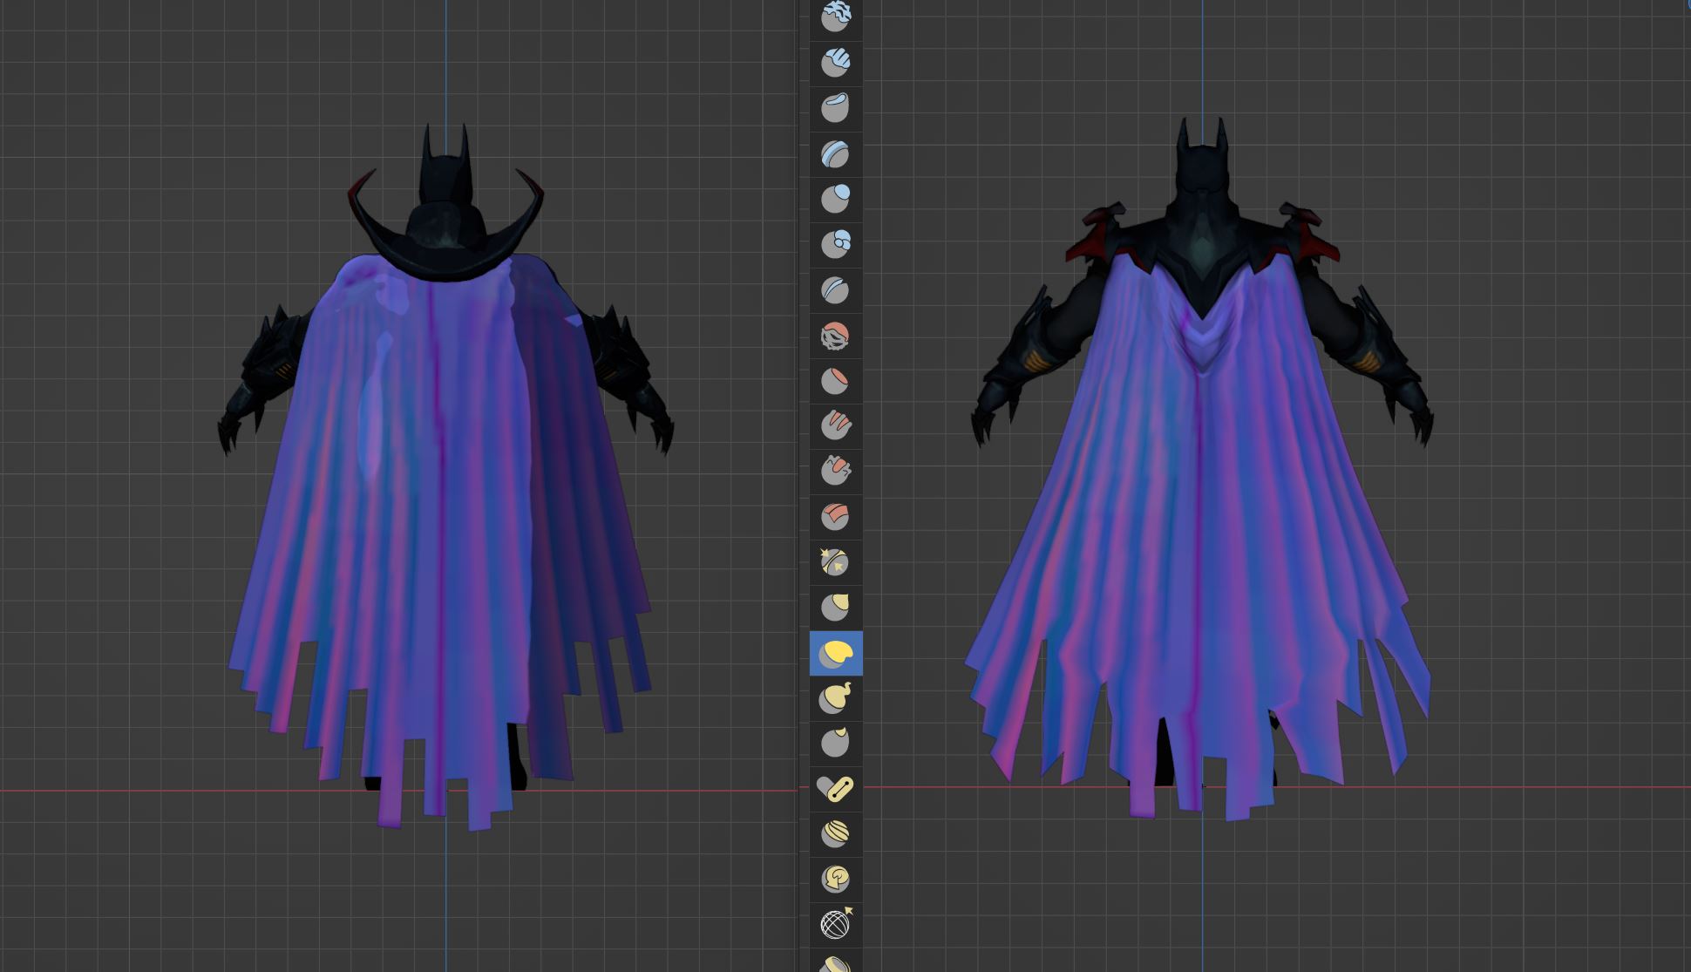Select the Grab brush

(835, 608)
